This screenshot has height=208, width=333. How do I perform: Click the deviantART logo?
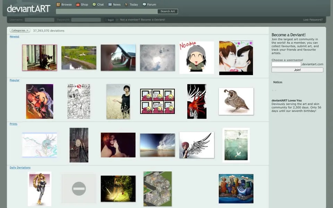28,9
